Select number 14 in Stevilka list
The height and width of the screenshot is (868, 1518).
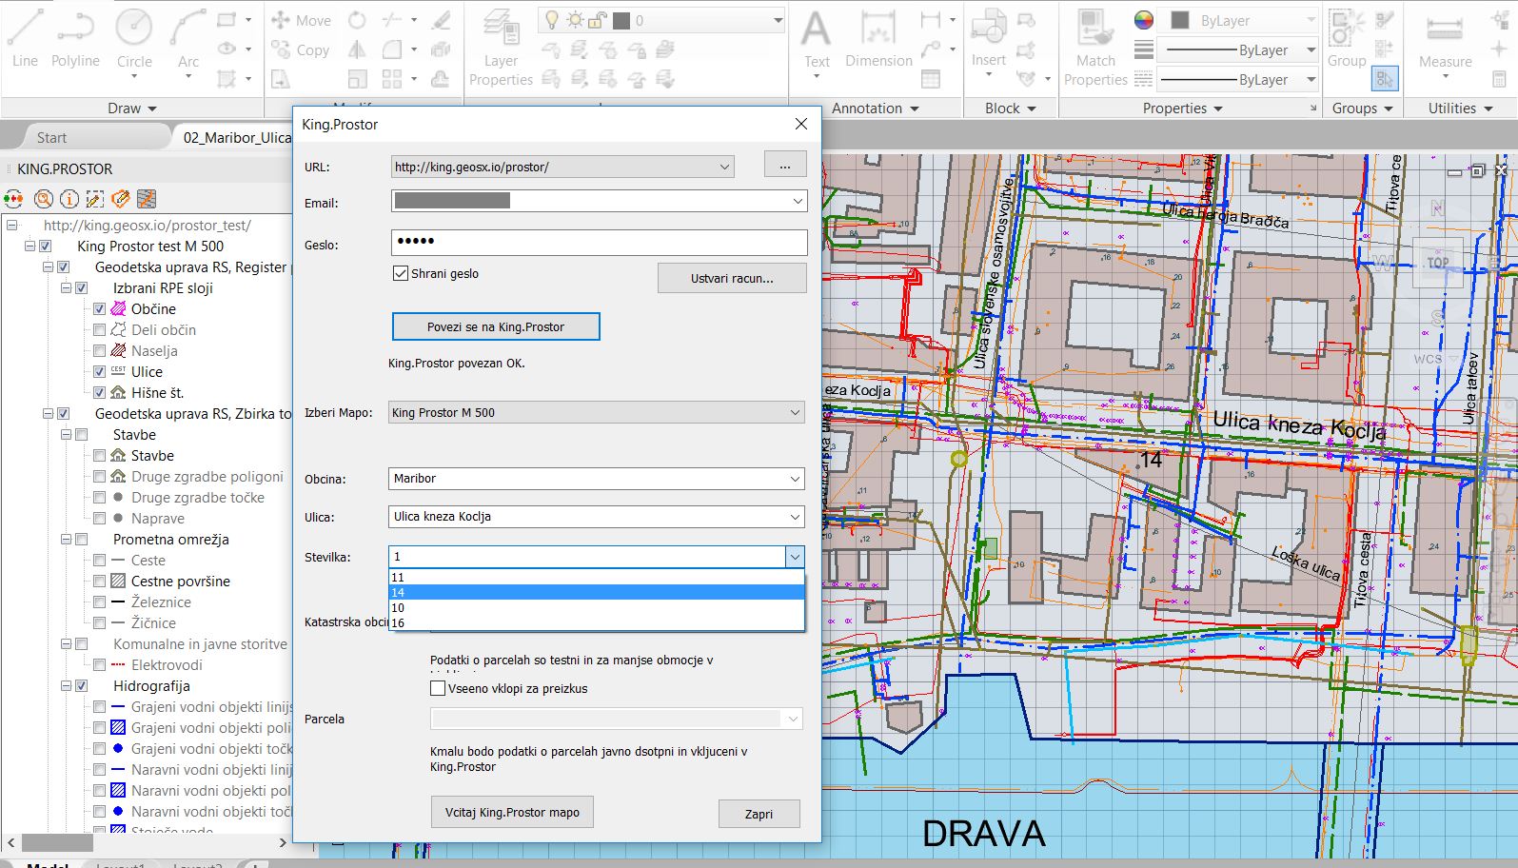point(597,592)
